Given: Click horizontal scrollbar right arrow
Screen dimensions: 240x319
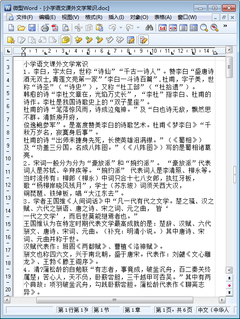Looking at the screenshot, I should coord(222,300).
